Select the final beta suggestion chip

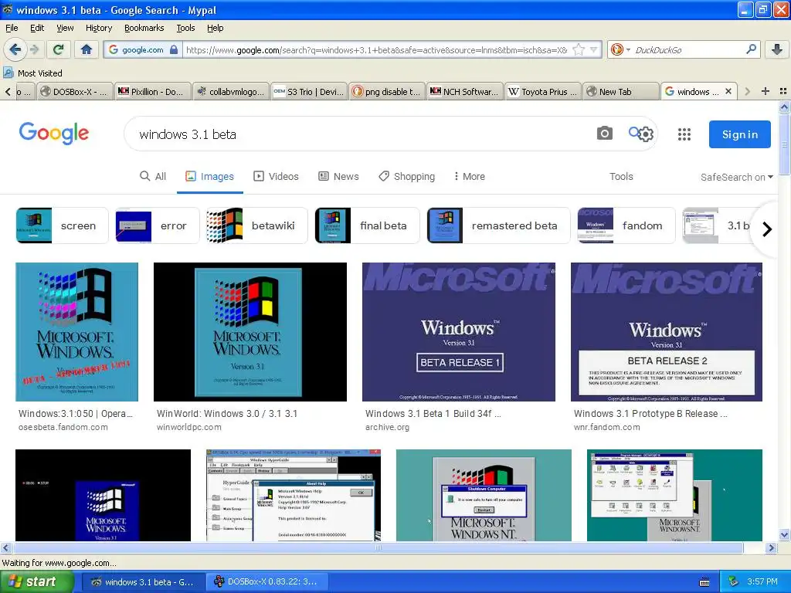pyautogui.click(x=367, y=225)
